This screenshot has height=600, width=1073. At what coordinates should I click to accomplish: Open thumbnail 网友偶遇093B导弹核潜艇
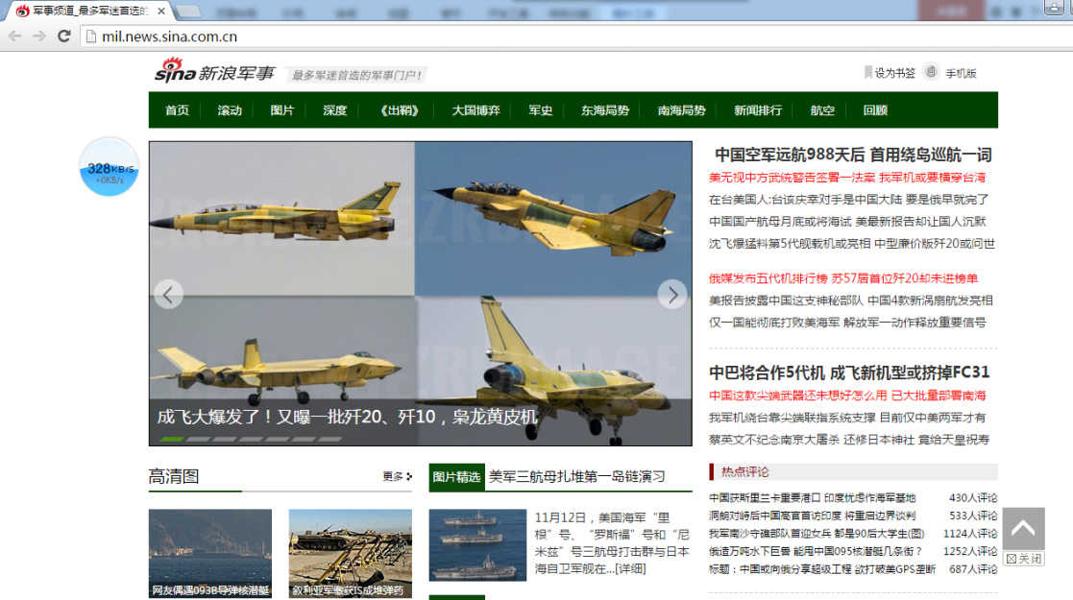click(x=210, y=554)
